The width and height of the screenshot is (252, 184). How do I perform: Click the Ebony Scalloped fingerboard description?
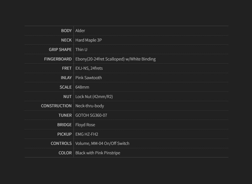point(115,59)
